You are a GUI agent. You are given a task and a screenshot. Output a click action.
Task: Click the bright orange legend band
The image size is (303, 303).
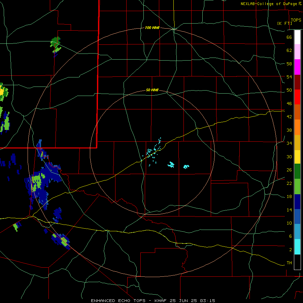point(297,127)
